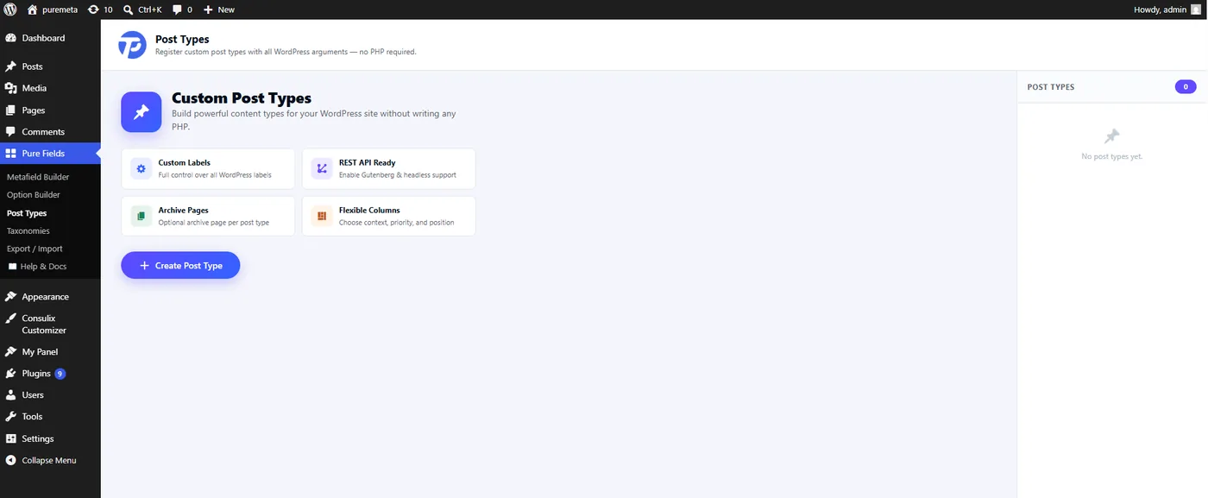This screenshot has height=498, width=1208.
Task: Click the REST API Ready icon
Action: click(x=322, y=168)
